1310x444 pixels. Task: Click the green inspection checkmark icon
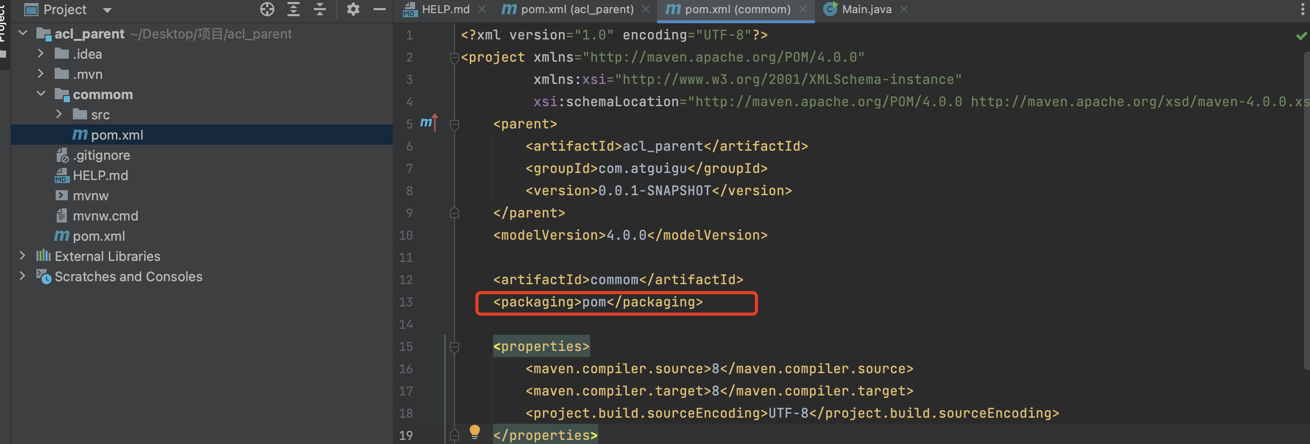coord(1300,36)
